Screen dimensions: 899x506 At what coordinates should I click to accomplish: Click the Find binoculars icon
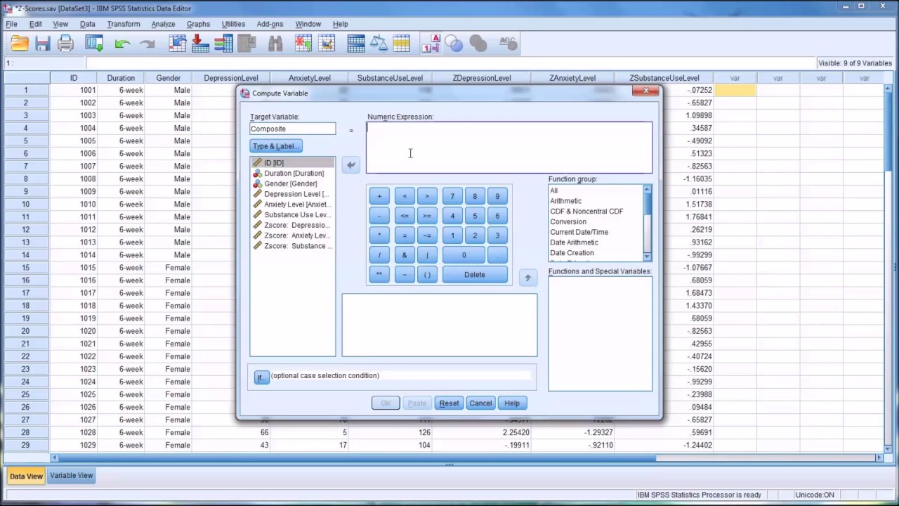275,44
